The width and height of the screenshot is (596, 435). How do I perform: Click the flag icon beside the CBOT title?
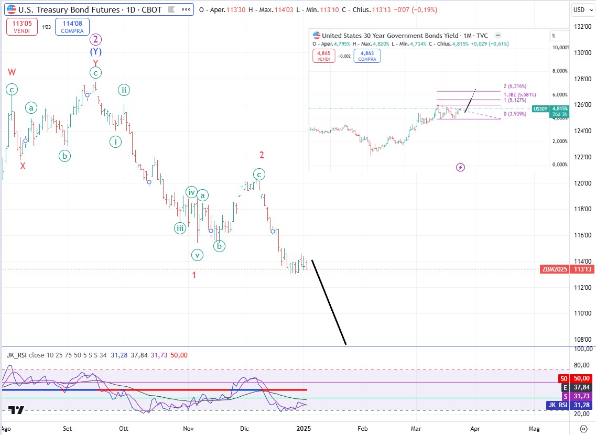pyautogui.click(x=171, y=9)
